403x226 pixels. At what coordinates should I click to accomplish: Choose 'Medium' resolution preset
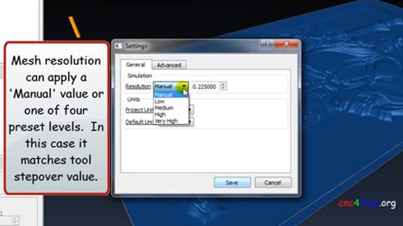click(x=171, y=108)
